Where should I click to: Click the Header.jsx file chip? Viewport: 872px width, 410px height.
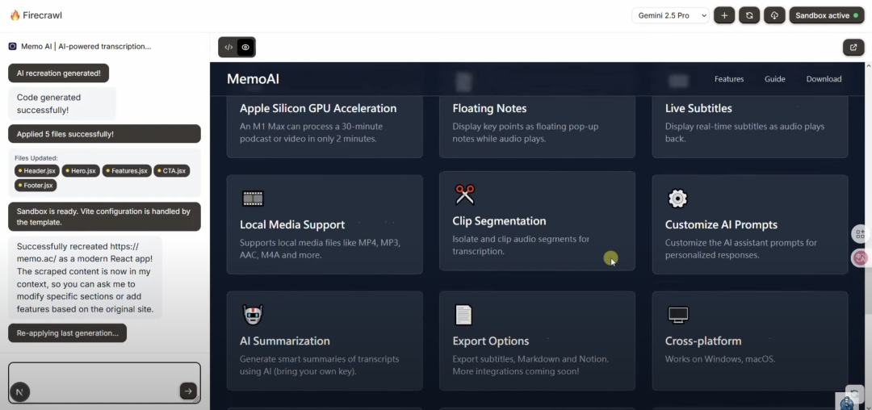point(37,171)
